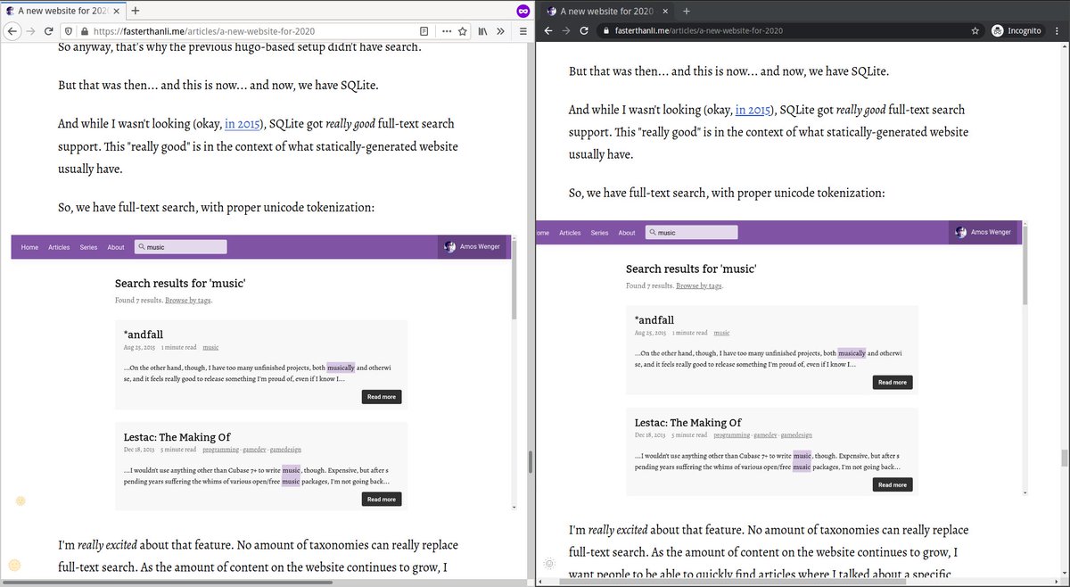1070x587 pixels.
Task: Open a new tab in Chrome
Action: pos(686,11)
